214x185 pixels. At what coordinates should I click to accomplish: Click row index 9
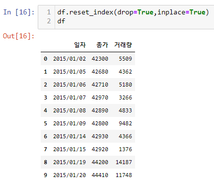click(46, 175)
